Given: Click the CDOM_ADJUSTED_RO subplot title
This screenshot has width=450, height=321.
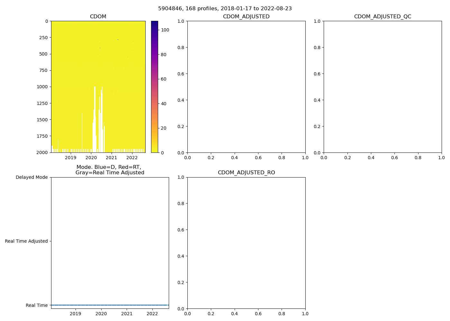Looking at the screenshot, I should [x=246, y=173].
